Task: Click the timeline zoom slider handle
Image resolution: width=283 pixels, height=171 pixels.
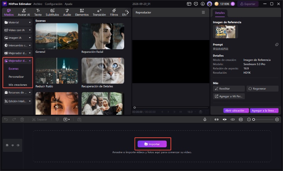Action: point(254,119)
